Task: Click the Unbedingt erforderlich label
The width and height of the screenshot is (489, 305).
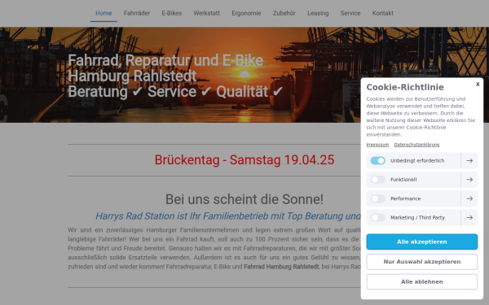Action: 417,160
